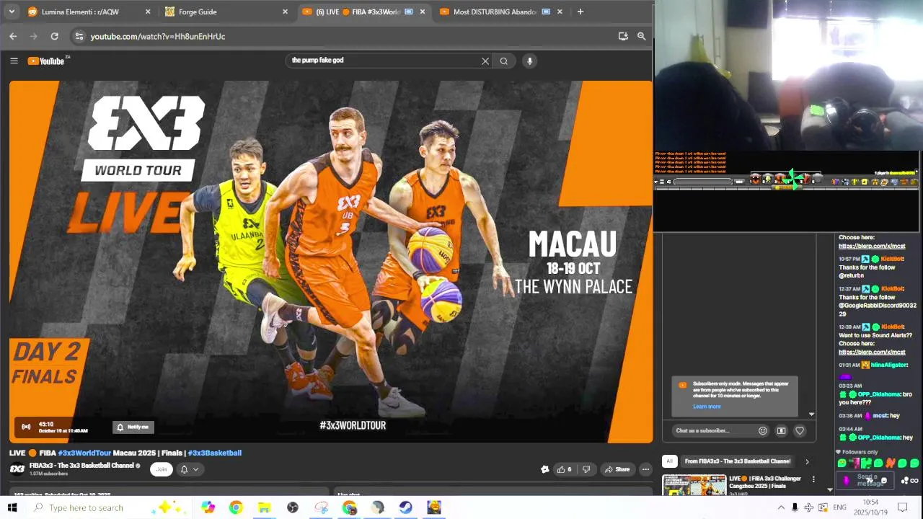Jump to latest chat with down arrow
The image size is (923, 519).
coord(811,414)
